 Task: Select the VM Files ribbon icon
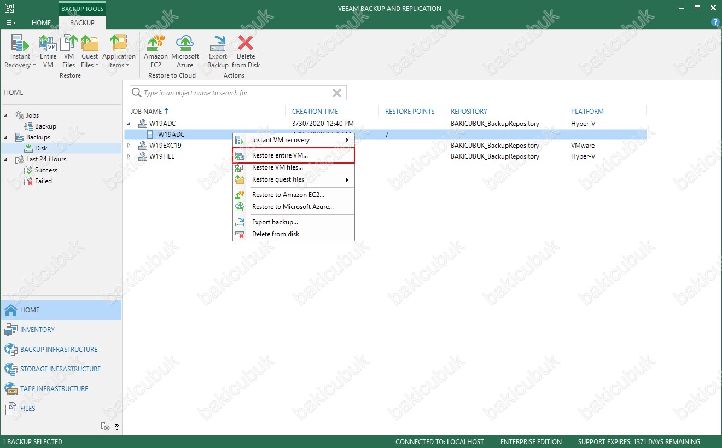pyautogui.click(x=69, y=52)
